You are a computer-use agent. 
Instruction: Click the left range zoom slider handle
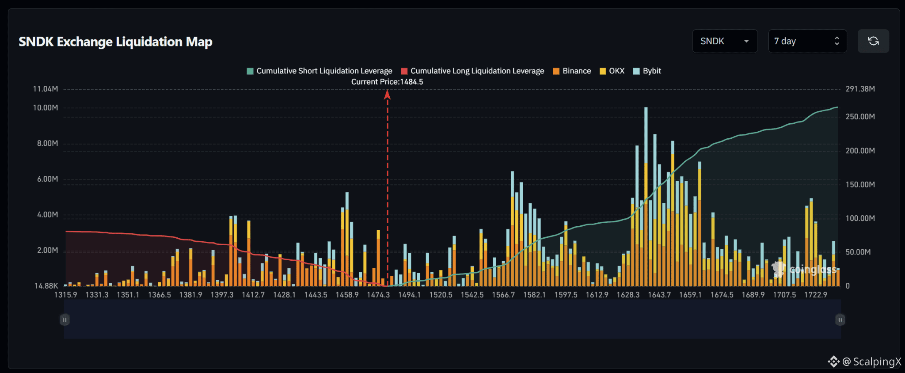pos(65,320)
